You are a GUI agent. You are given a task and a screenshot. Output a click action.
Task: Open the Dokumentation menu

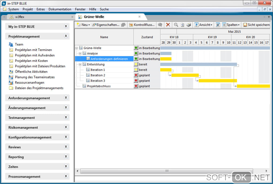(60, 9)
